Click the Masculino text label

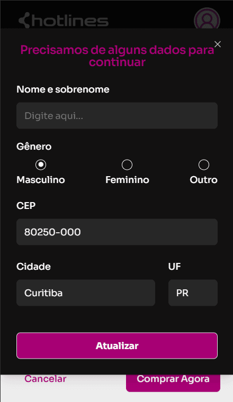click(41, 180)
